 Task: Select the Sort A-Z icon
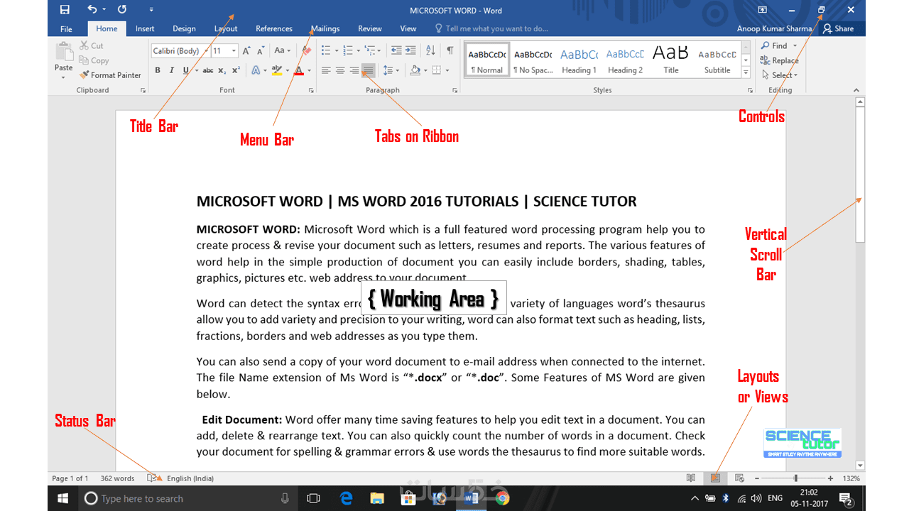(x=430, y=50)
